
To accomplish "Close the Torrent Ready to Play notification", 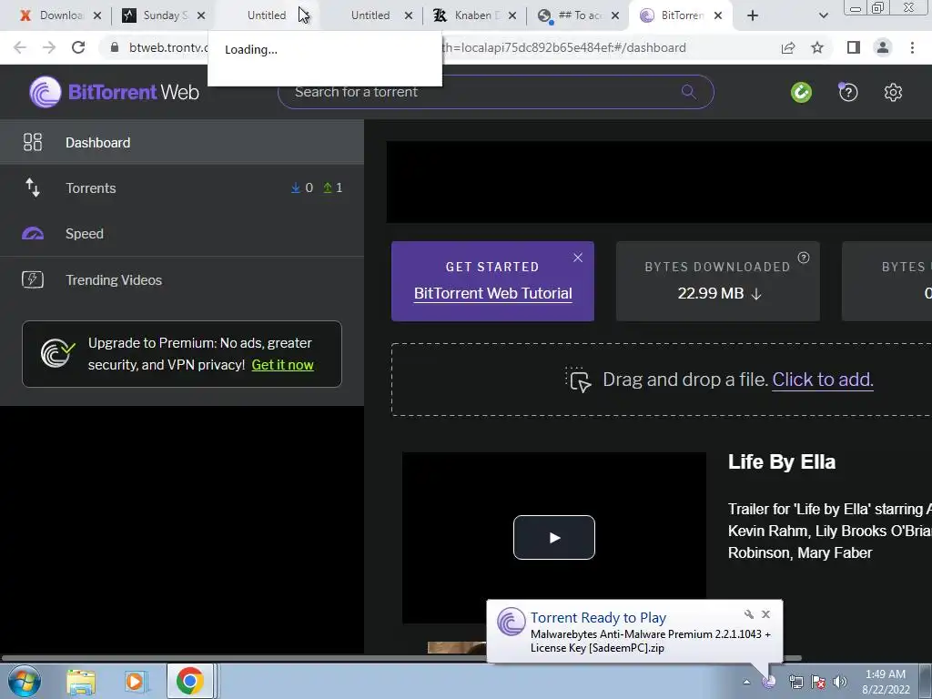I will click(x=765, y=614).
